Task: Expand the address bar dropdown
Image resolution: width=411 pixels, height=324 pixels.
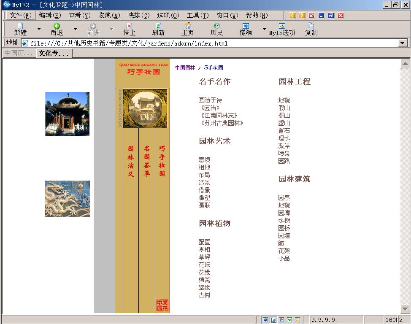Action: pyautogui.click(x=402, y=43)
